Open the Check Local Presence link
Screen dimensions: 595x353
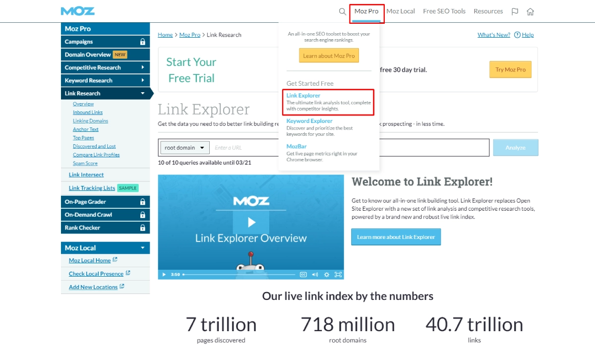click(x=96, y=274)
